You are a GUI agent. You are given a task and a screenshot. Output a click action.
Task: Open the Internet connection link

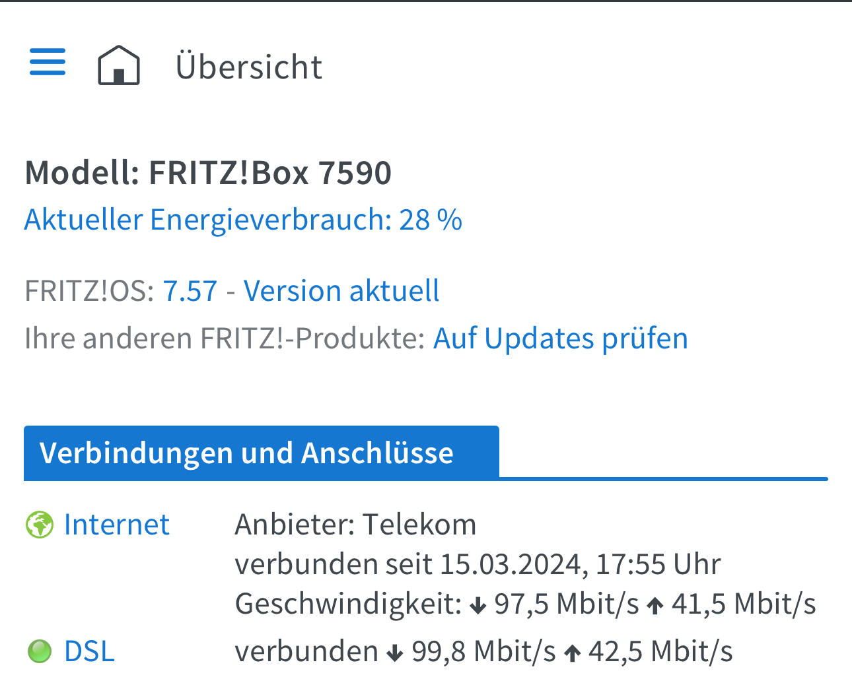[x=116, y=525]
